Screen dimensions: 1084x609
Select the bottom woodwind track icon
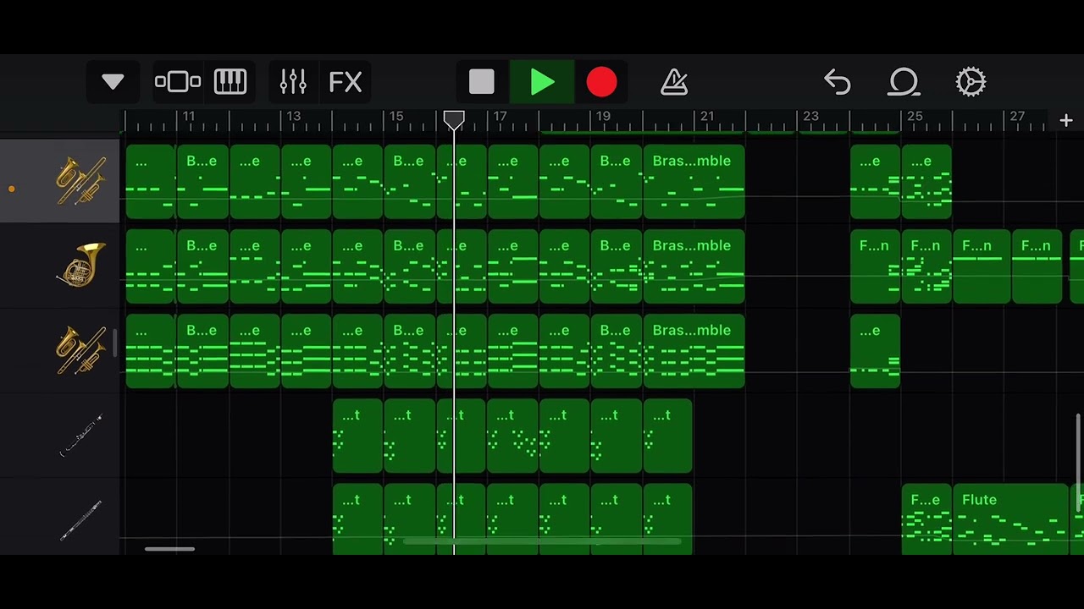[81, 519]
